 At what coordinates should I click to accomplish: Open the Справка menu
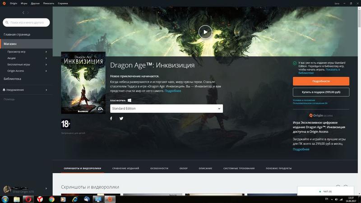pos(63,4)
